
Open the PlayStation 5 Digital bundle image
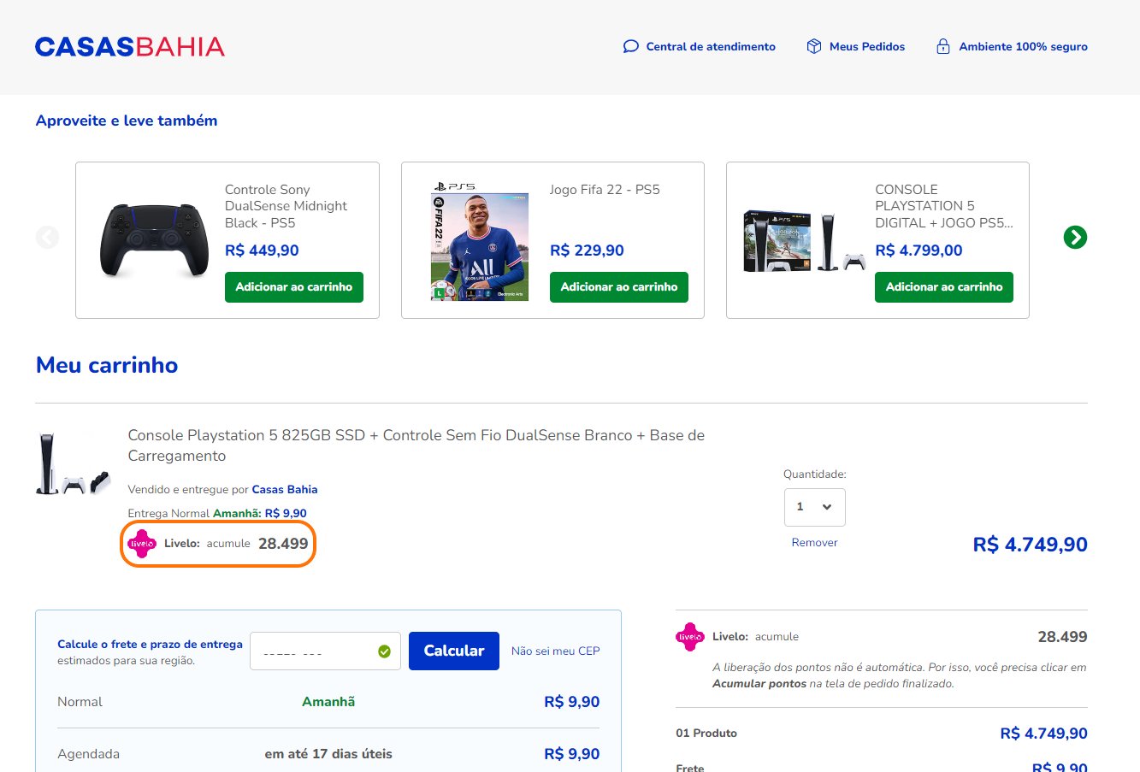tap(805, 241)
